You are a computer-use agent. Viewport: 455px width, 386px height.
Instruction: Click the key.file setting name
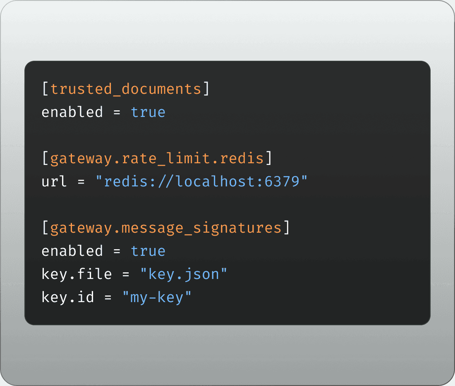(77, 274)
